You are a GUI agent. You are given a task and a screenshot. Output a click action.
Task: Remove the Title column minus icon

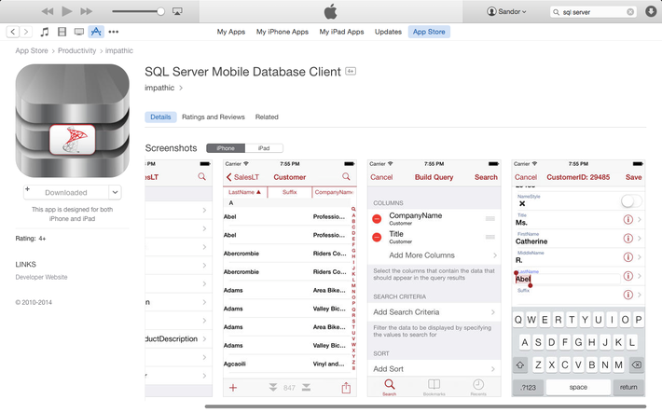[x=377, y=238]
